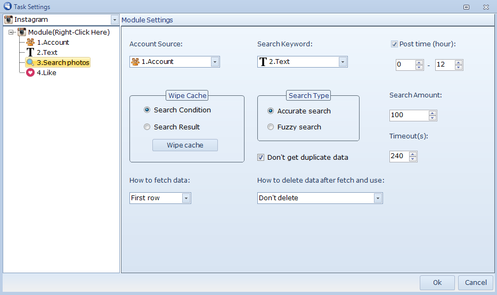Click the Text 'T' icon in tree
The width and height of the screenshot is (497, 295).
coord(30,53)
